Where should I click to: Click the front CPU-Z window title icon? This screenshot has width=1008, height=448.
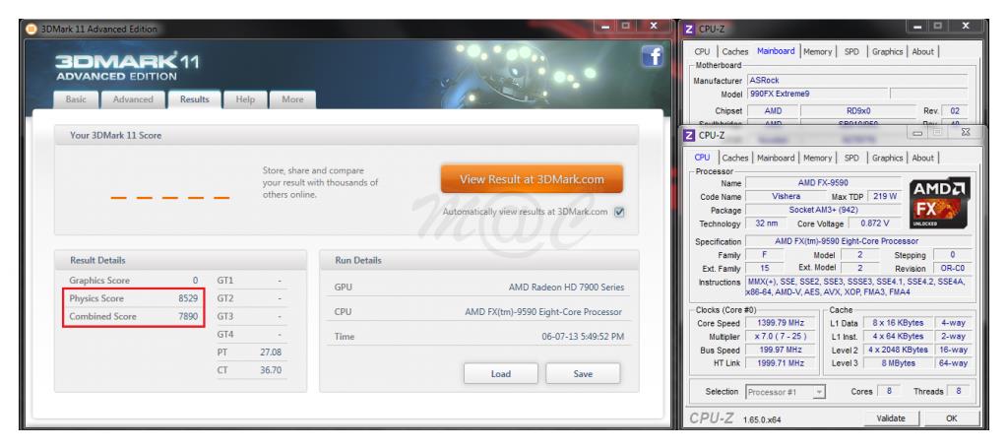coord(689,135)
